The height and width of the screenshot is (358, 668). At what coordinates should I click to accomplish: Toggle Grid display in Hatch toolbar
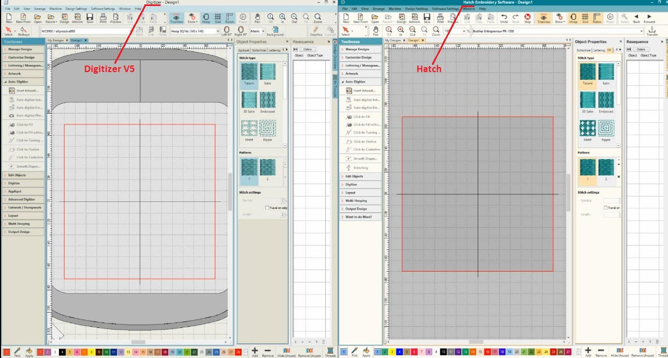click(585, 18)
